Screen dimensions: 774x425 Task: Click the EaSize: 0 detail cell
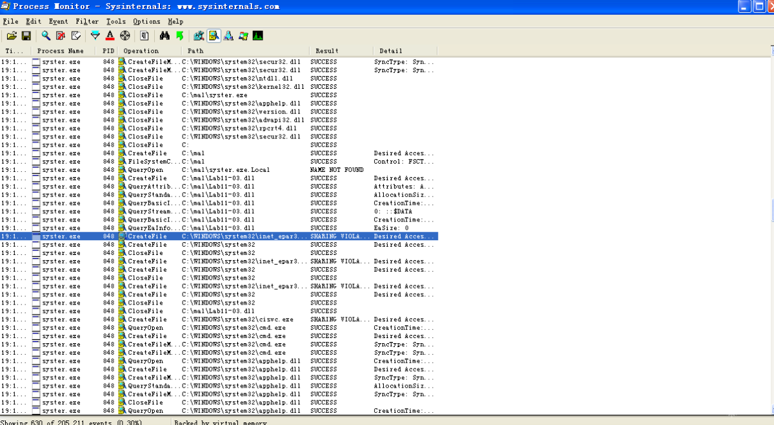click(391, 228)
